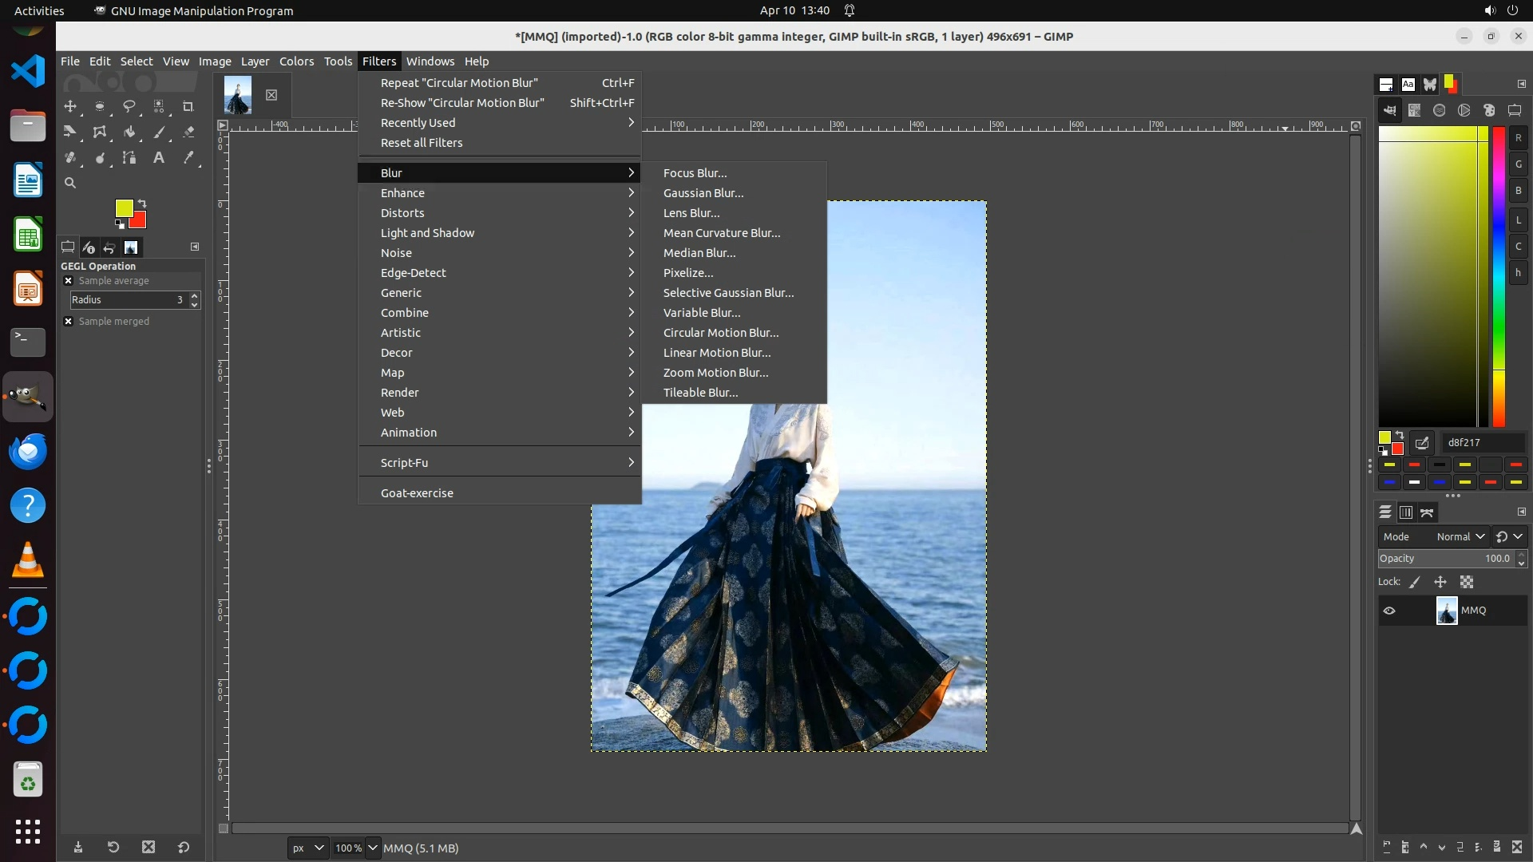Swap foreground and background colors
1533x862 pixels.
coord(142,204)
